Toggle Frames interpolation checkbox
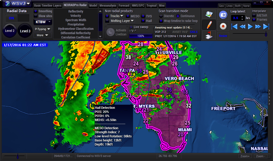The height and width of the screenshot is (161, 273). [x=254, y=19]
